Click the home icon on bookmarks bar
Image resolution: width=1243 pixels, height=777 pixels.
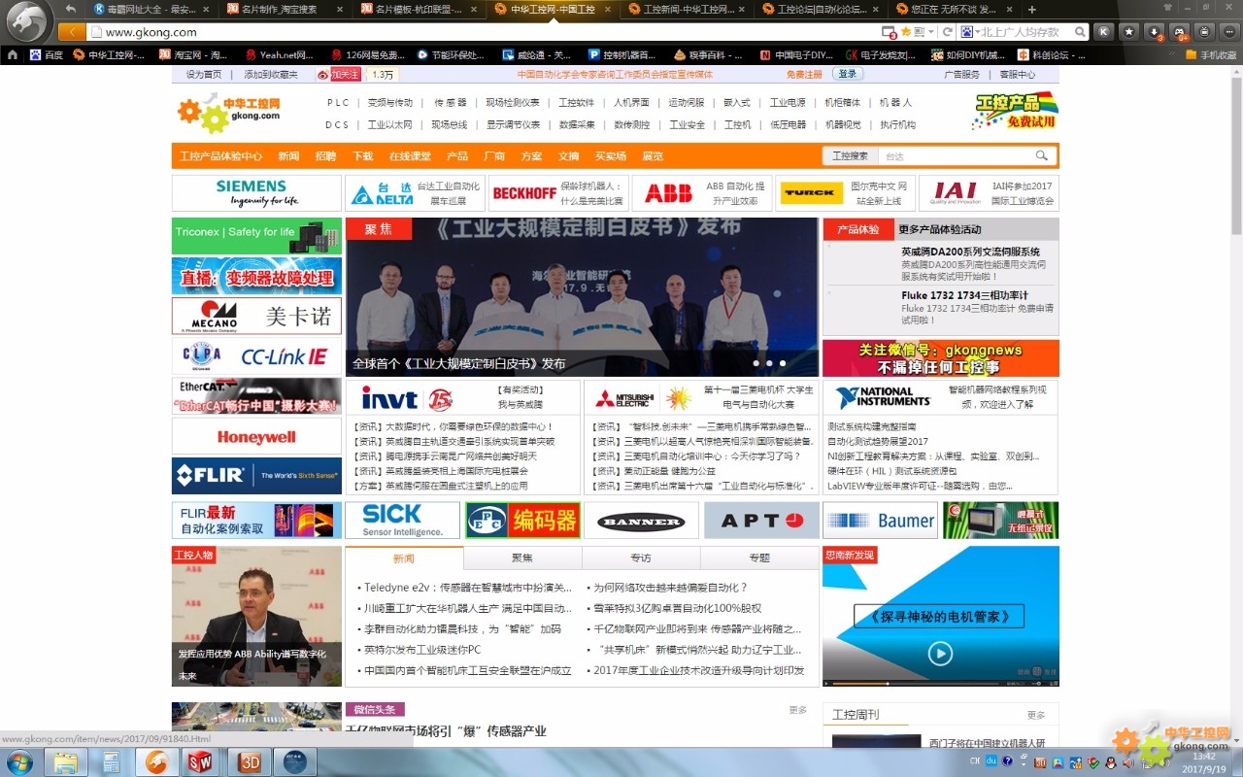(13, 55)
